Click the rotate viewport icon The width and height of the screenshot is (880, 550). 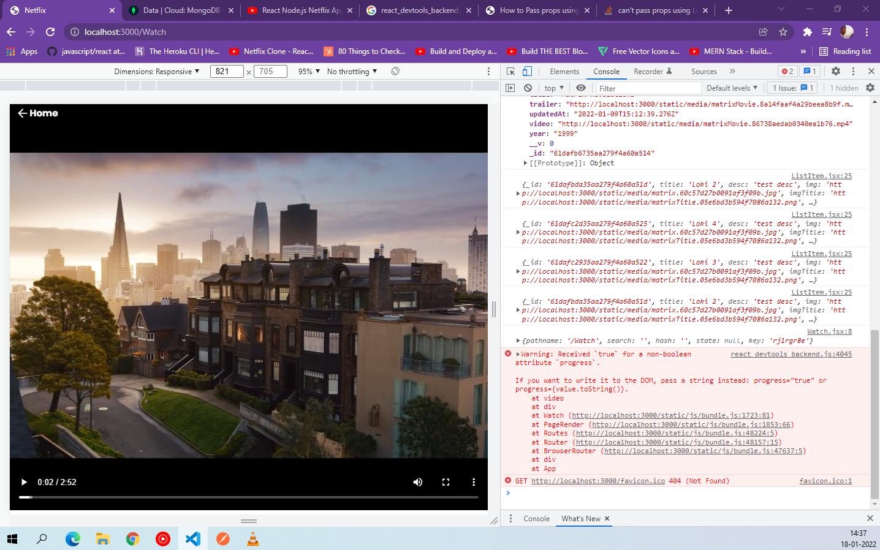[x=395, y=71]
